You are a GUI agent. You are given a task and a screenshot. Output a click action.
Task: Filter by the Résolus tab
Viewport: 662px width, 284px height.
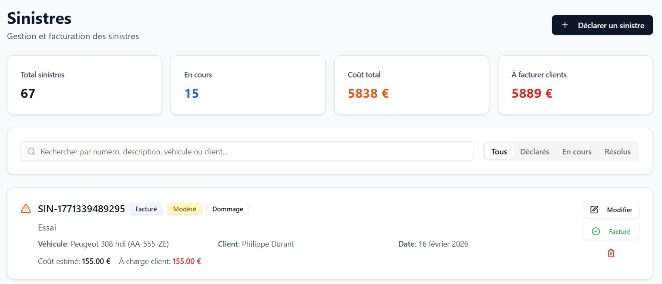(x=617, y=152)
